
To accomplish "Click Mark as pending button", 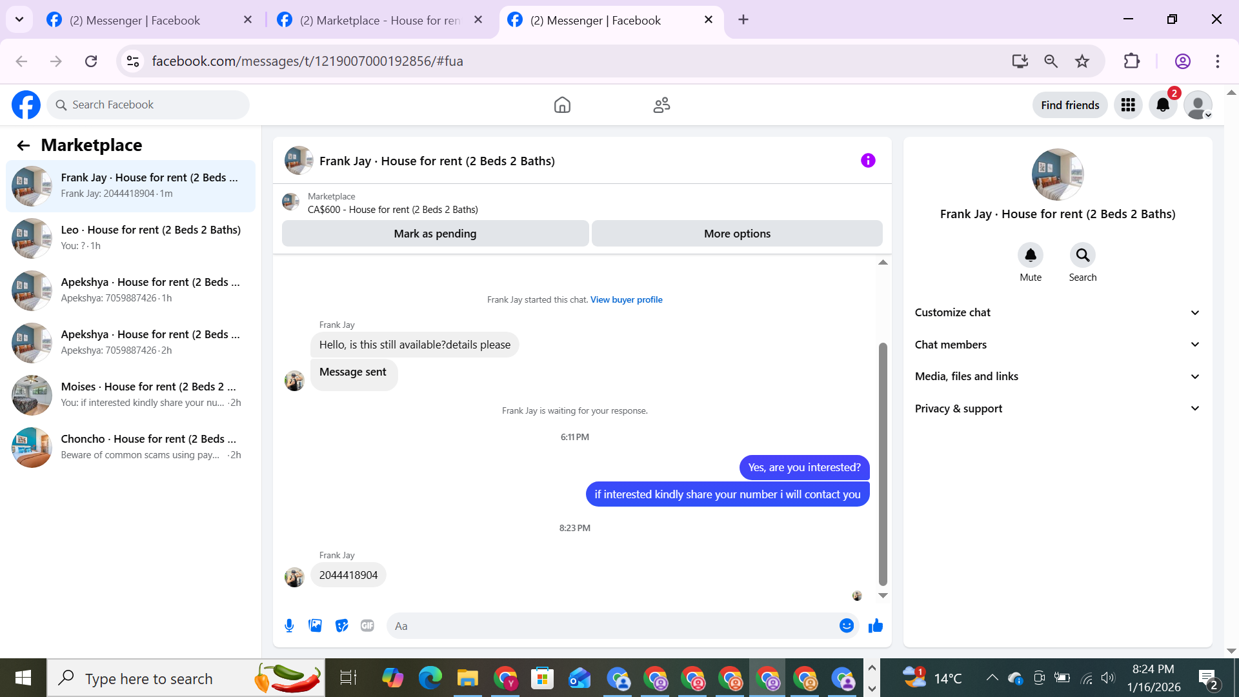I will click(435, 234).
